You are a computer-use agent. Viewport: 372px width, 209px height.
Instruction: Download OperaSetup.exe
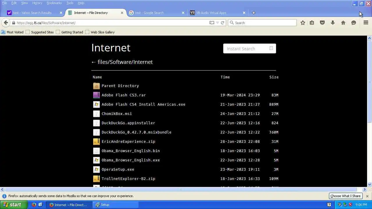tap(118, 170)
